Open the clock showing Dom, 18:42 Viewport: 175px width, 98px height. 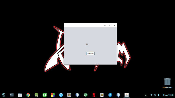pos(168,95)
